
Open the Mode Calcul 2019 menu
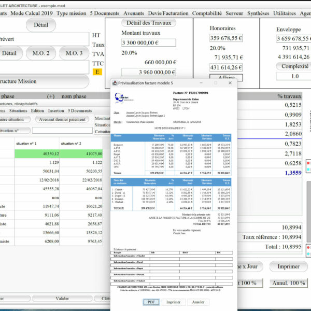[x=32, y=13]
